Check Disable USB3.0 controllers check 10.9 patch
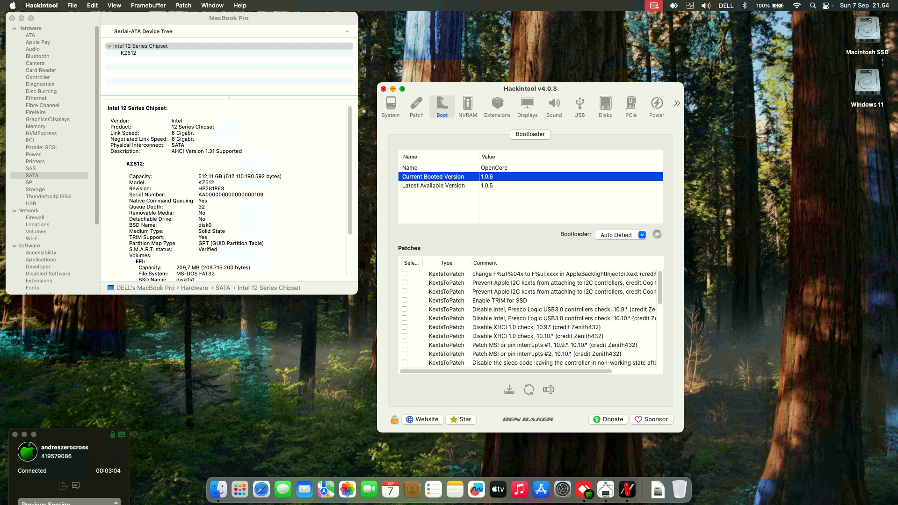898x505 pixels. [x=405, y=309]
